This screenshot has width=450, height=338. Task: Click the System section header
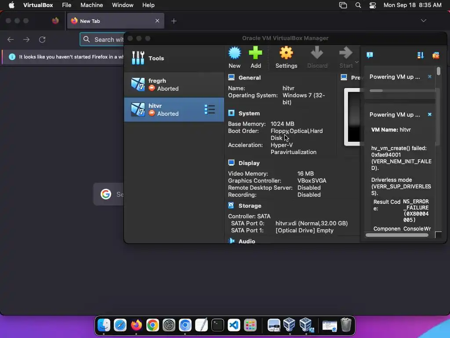click(x=249, y=113)
